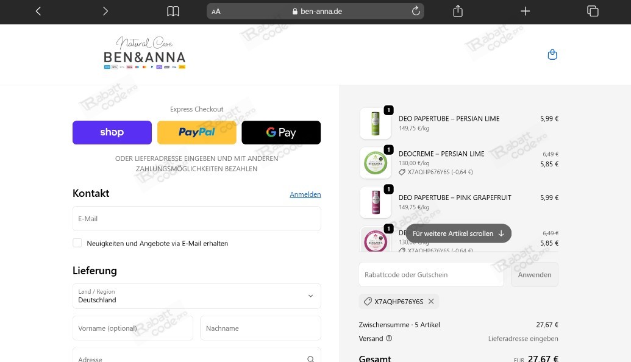Check out with the PayPal button
This screenshot has width=631, height=362.
[x=196, y=132]
